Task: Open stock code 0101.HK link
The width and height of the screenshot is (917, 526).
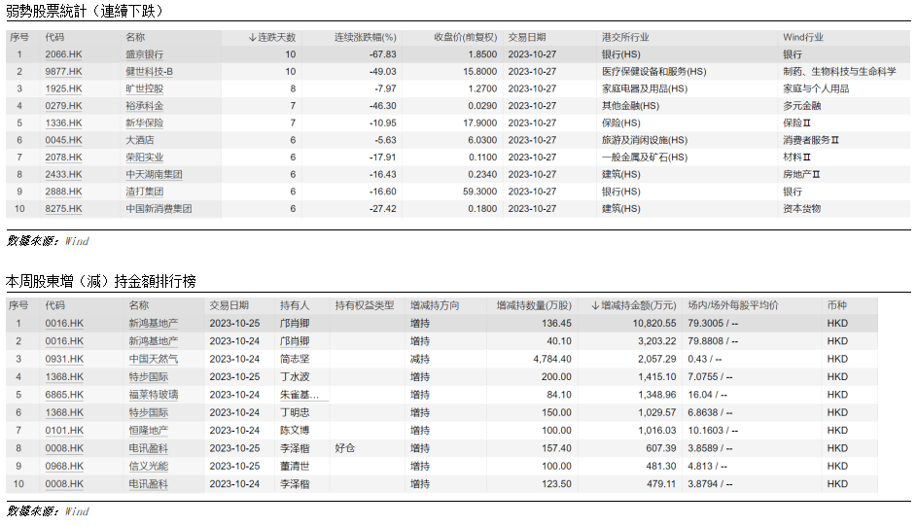Action: [64, 431]
